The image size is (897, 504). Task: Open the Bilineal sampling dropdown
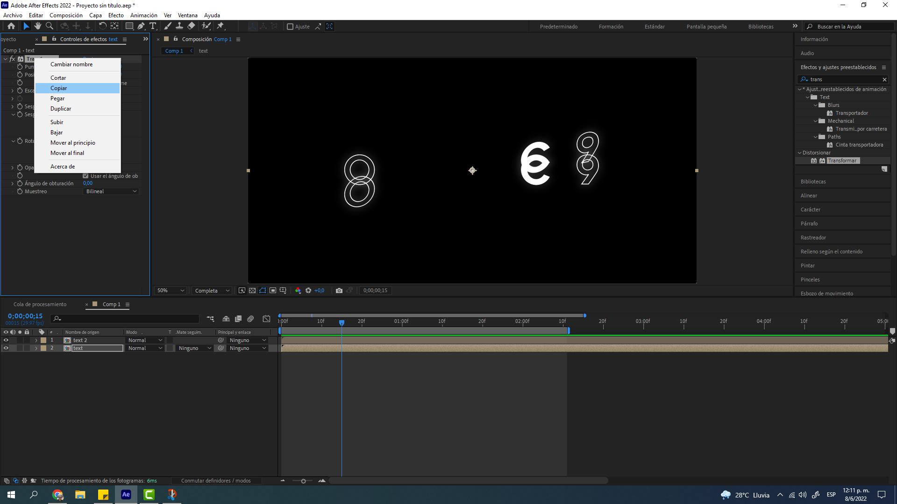tap(111, 191)
